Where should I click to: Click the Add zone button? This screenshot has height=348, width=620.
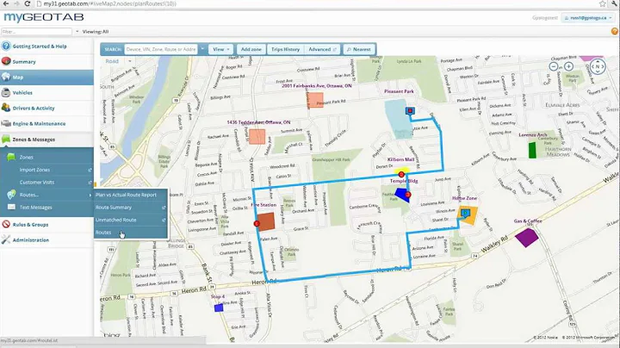[x=251, y=49]
